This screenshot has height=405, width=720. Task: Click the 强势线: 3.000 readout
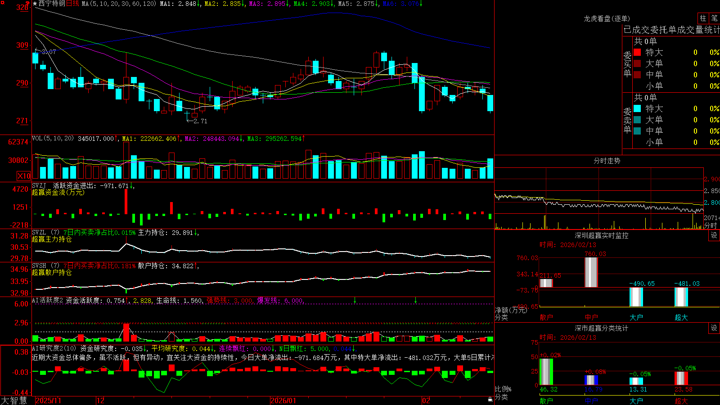click(x=229, y=300)
